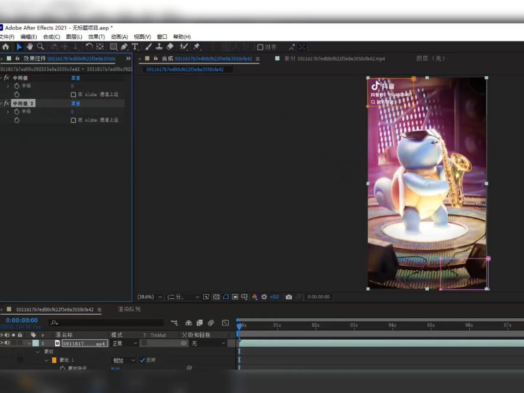Open the 38.6% magnification dropdown
The width and height of the screenshot is (524, 393).
(x=149, y=297)
